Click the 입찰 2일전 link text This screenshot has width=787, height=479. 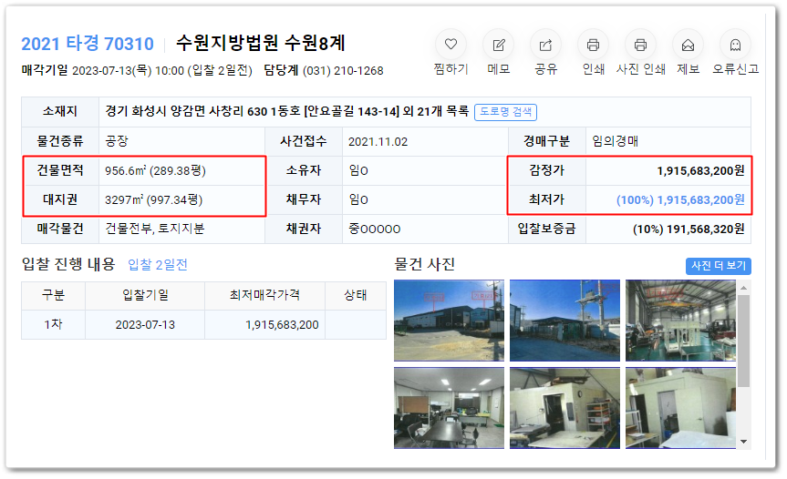click(158, 264)
